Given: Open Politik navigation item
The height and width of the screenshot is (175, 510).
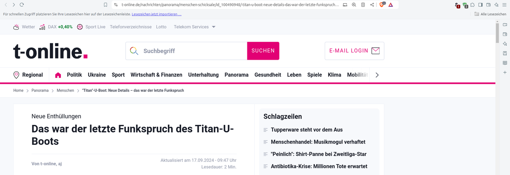Looking at the screenshot, I should (75, 75).
